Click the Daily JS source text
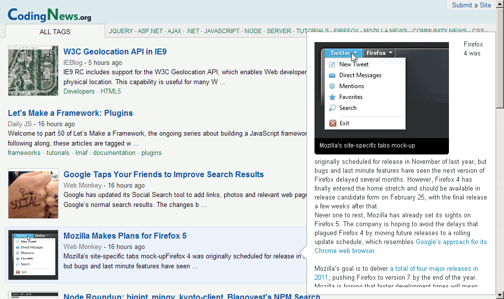Screen dimensions: 504x299 tap(20, 124)
